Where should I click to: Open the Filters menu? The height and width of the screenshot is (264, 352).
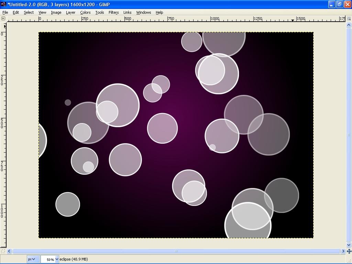click(113, 12)
